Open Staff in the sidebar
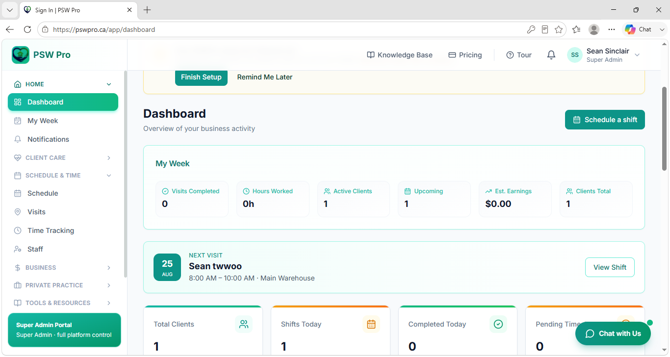The width and height of the screenshot is (670, 357). pos(63,249)
